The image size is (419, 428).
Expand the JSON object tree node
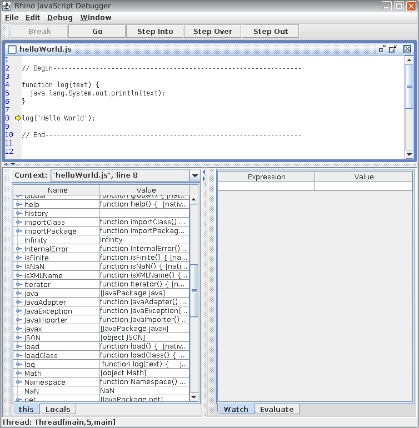[18, 338]
